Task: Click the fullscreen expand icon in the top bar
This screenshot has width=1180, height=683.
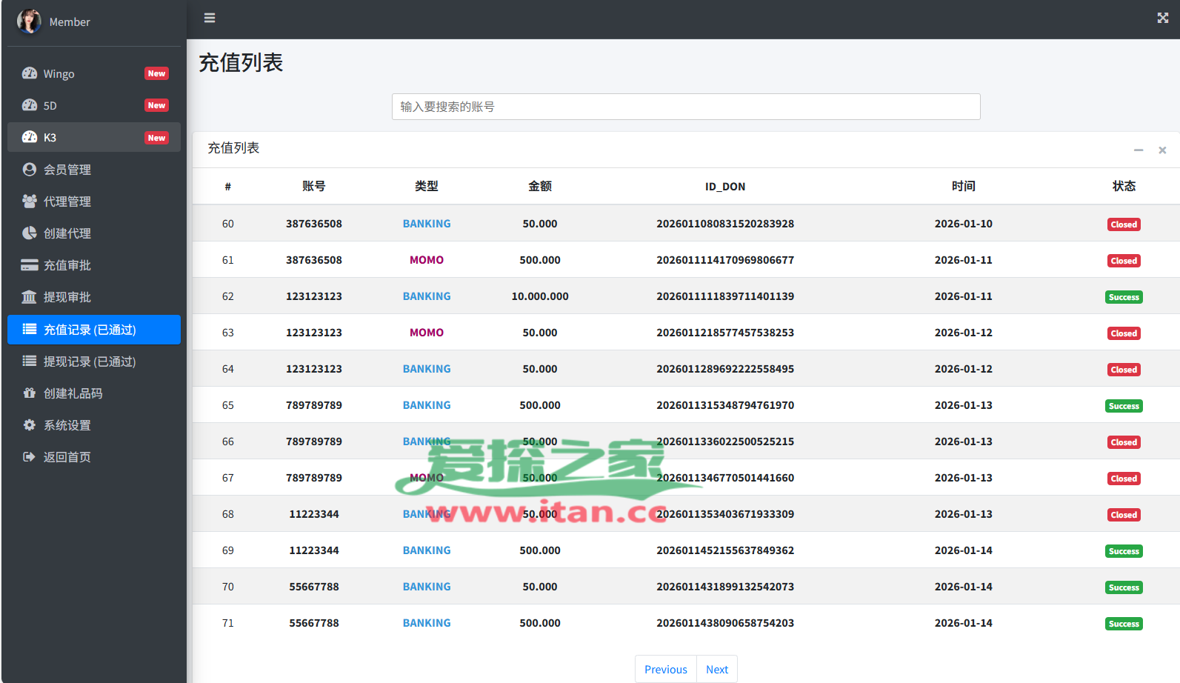Action: [x=1162, y=18]
